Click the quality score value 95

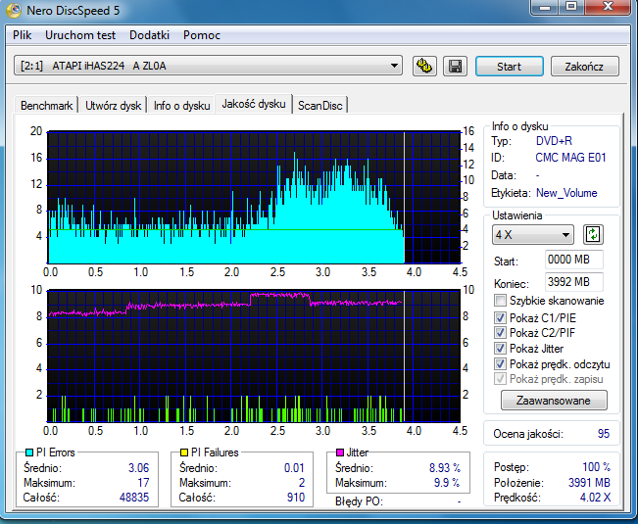604,434
